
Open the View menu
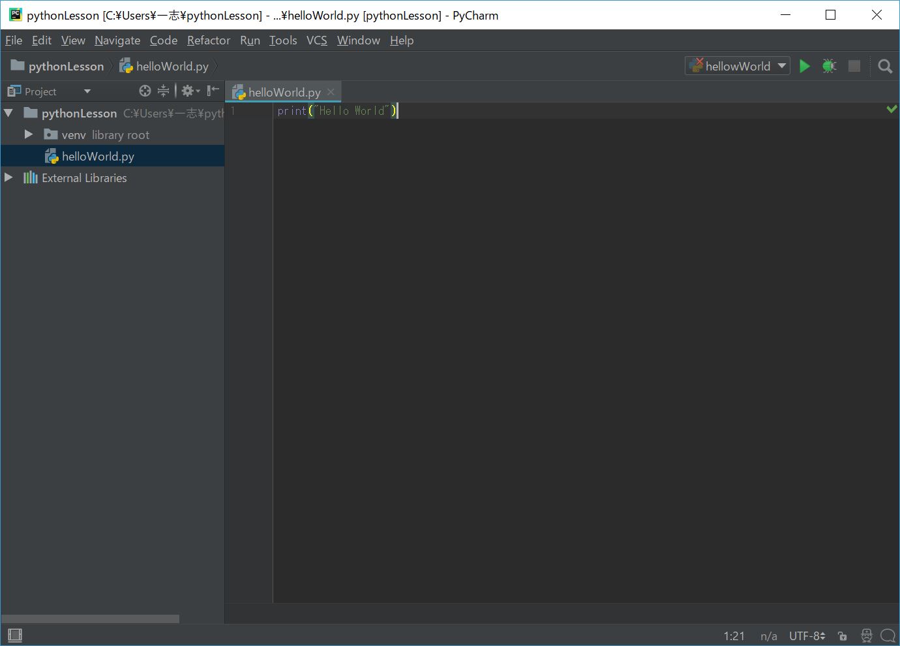click(x=73, y=40)
